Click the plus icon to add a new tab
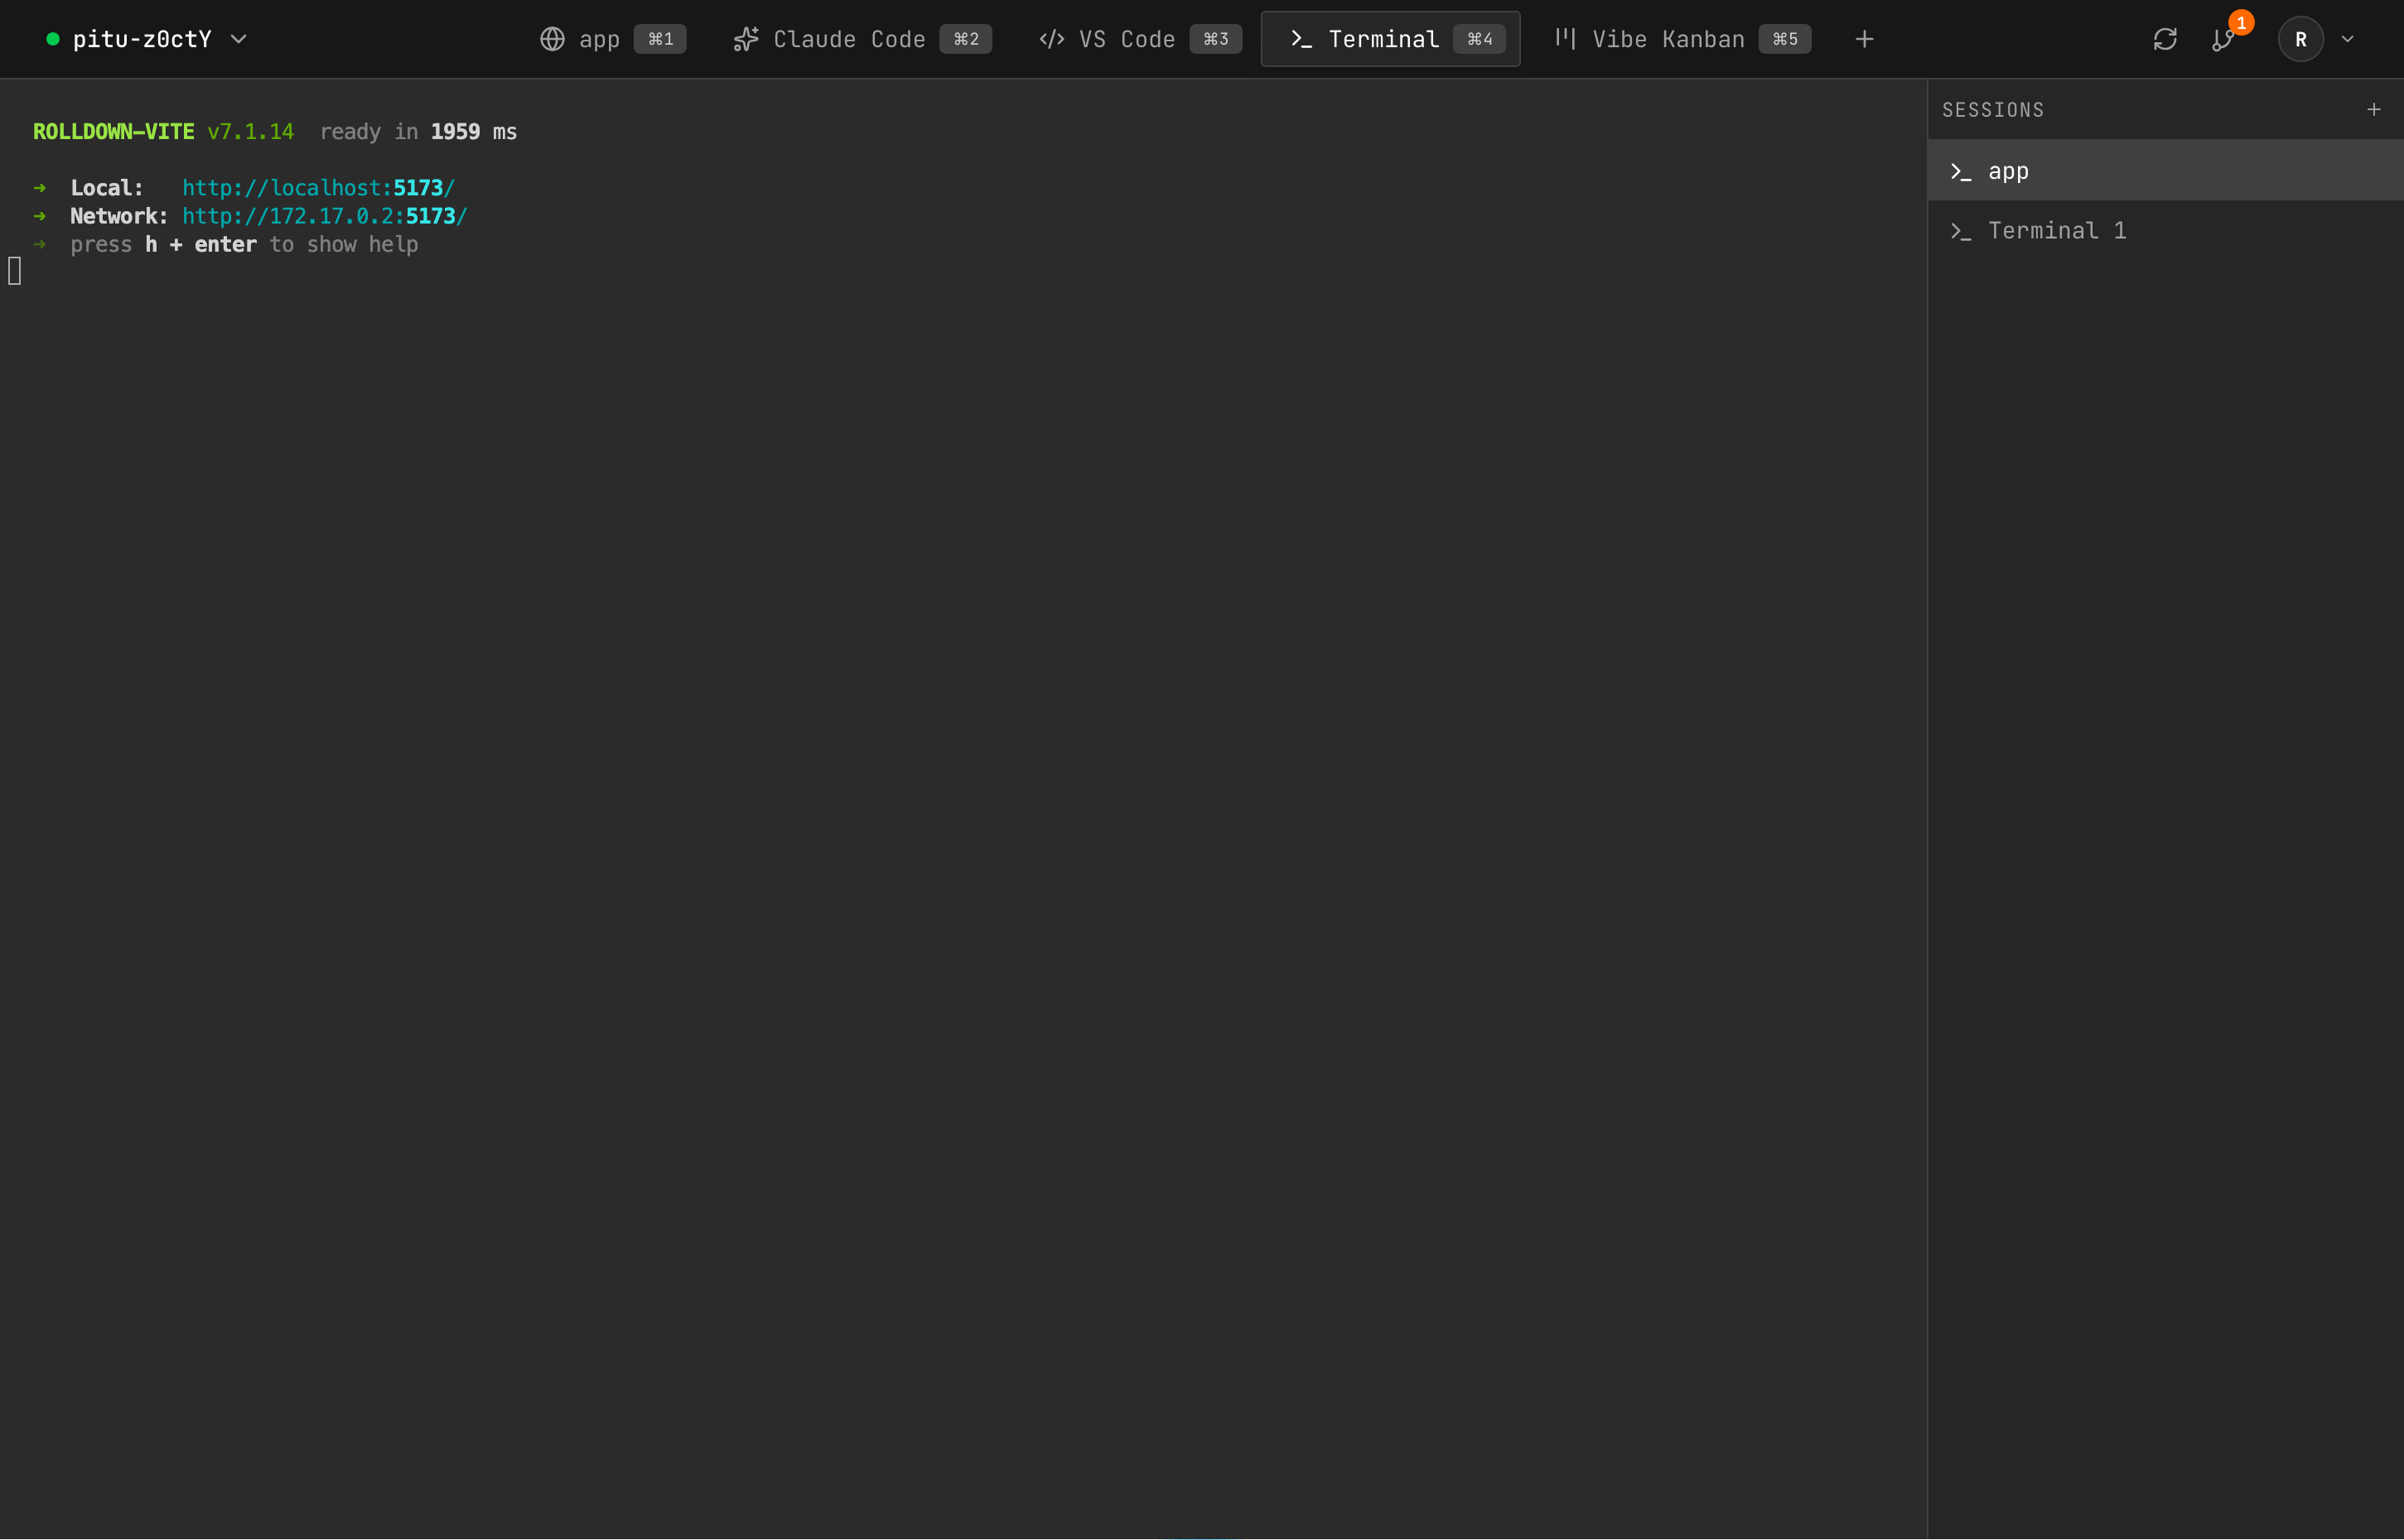Viewport: 2404px width, 1540px height. point(1863,39)
